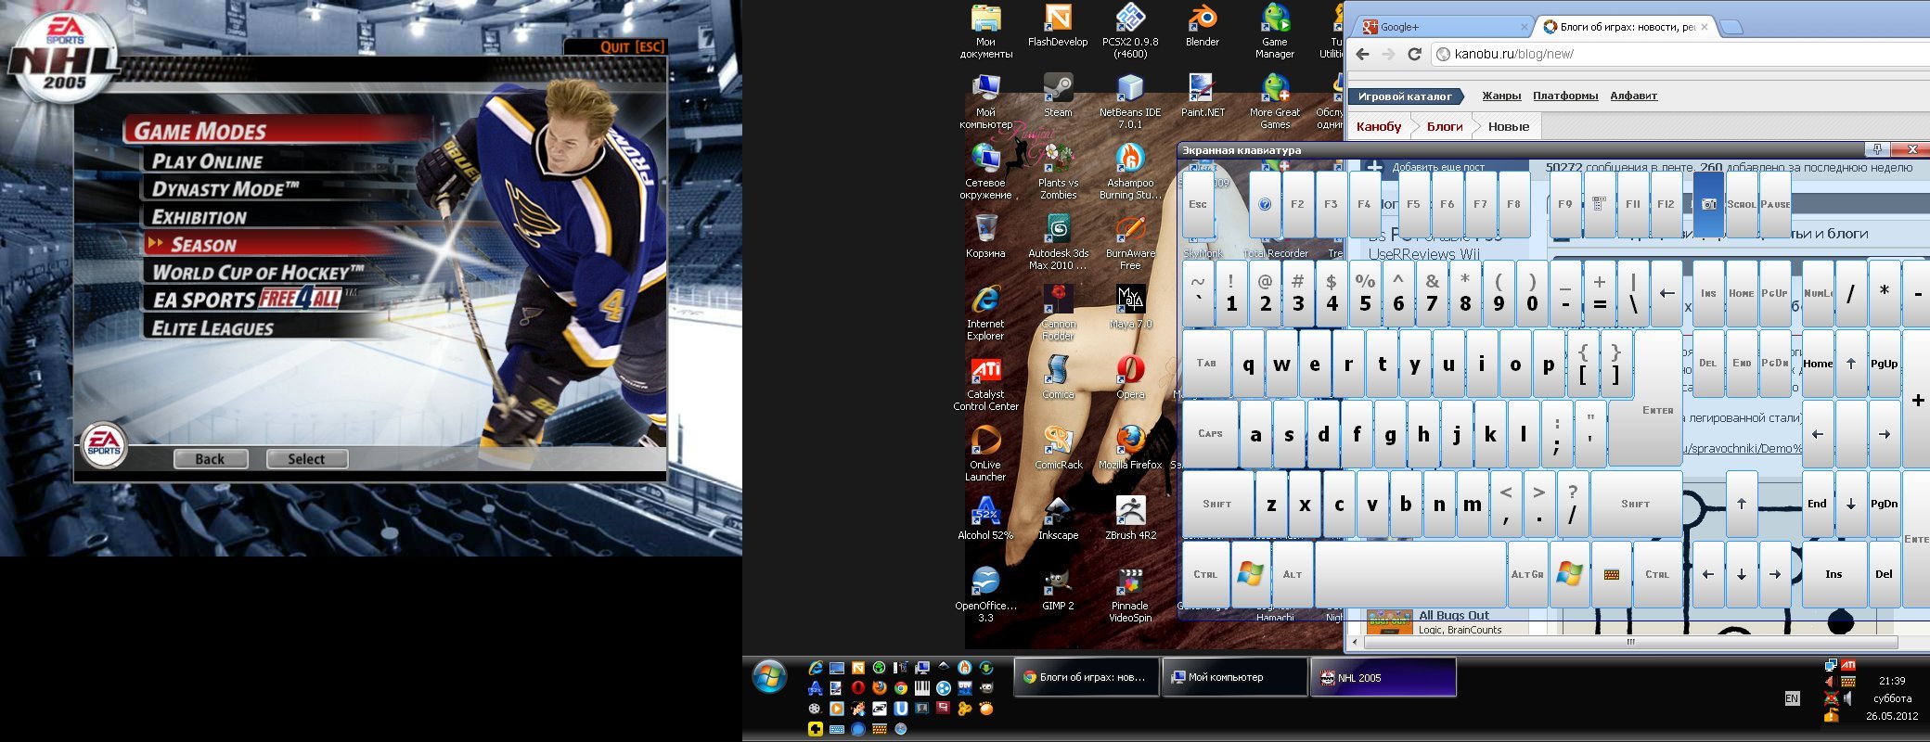Open the Алфавит navigation link
The width and height of the screenshot is (1930, 742).
[1633, 96]
